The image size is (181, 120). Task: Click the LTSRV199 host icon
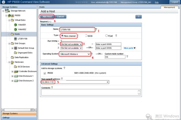coord(15,39)
